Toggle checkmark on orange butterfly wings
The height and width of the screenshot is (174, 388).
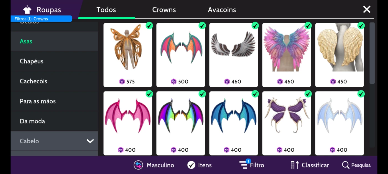click(149, 26)
